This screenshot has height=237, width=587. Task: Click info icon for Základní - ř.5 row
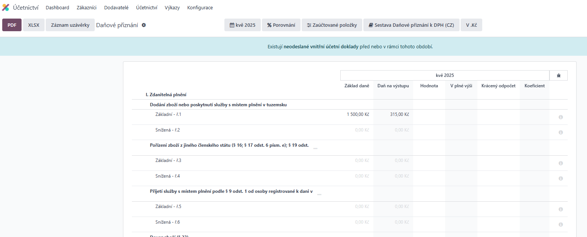pos(561,209)
